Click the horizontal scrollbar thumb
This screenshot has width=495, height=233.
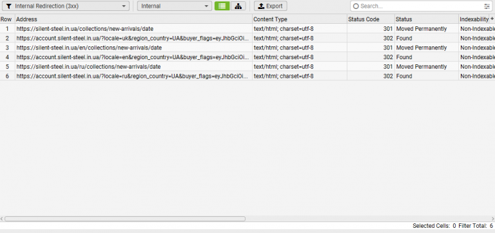124,218
